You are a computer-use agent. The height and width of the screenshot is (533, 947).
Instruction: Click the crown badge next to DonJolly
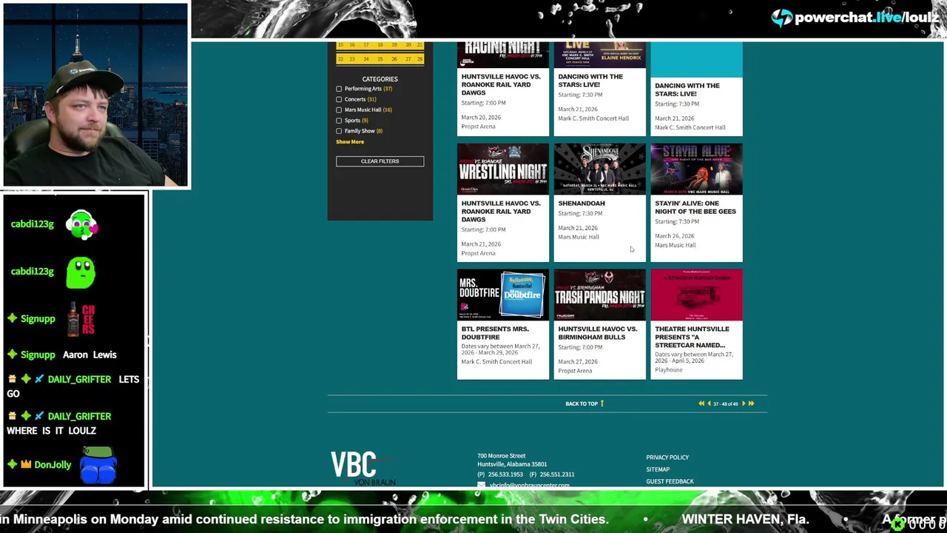coord(26,465)
